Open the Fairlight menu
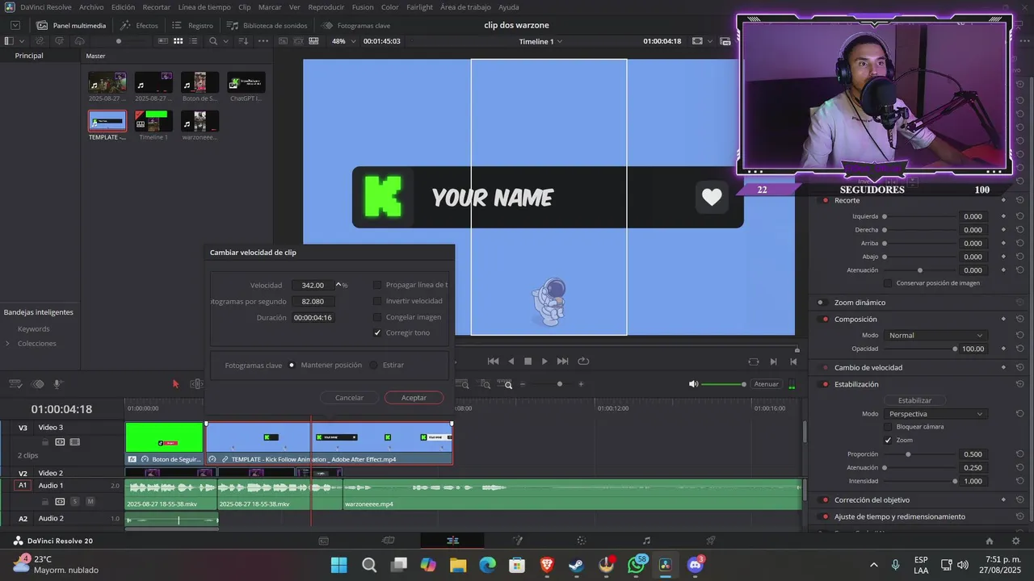 click(419, 7)
